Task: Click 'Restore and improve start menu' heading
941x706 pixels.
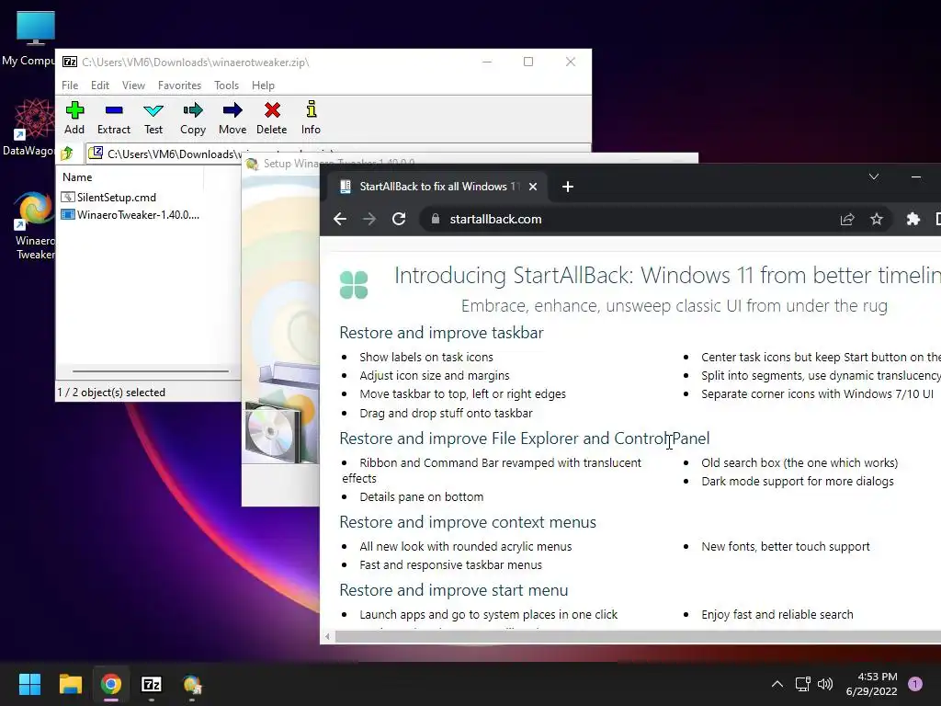Action: [454, 590]
